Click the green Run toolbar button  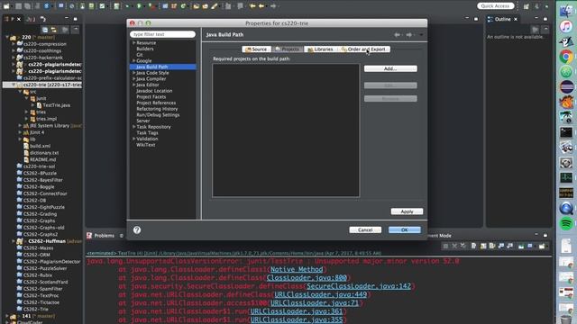139,6
